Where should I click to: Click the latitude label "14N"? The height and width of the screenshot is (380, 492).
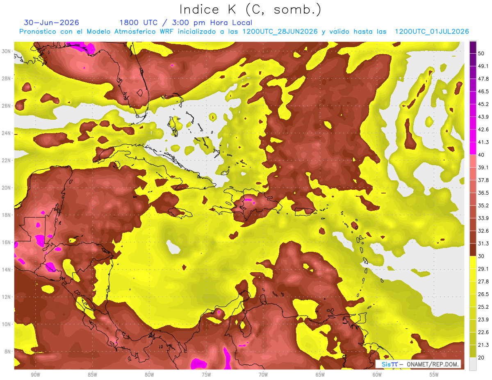[x=6, y=270]
